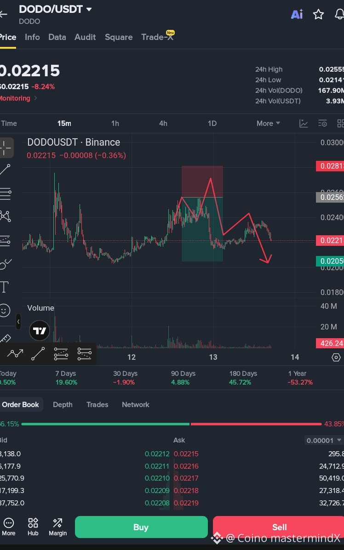Add DODO/USDT to favorites star
344x550 pixels.
tap(318, 14)
